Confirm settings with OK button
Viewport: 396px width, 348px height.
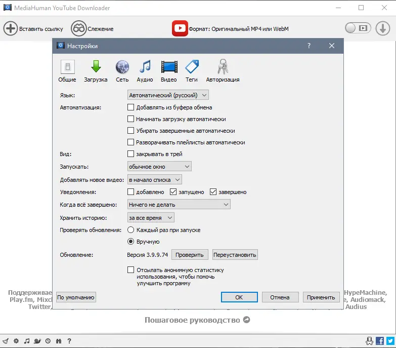tap(239, 297)
